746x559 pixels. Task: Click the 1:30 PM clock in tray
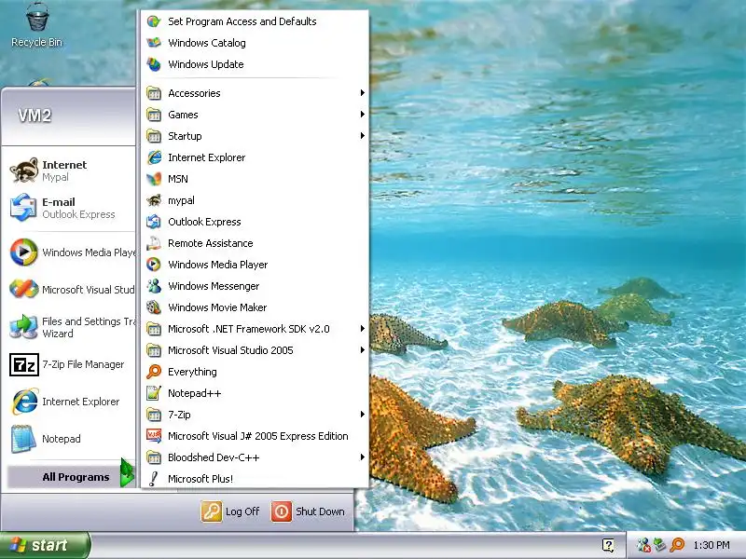pyautogui.click(x=711, y=545)
